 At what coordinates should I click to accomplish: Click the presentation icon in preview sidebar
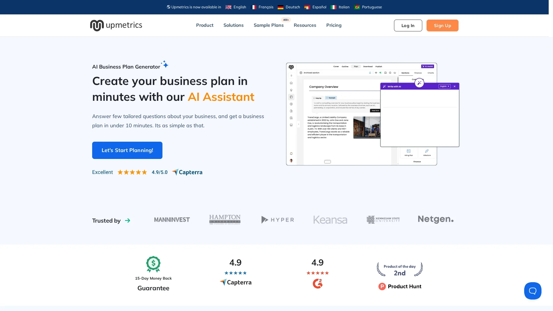[291, 125]
